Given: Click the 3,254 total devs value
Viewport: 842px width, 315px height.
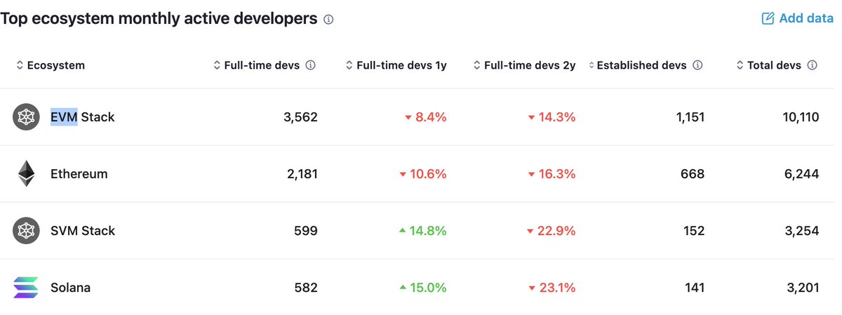Looking at the screenshot, I should (x=803, y=231).
